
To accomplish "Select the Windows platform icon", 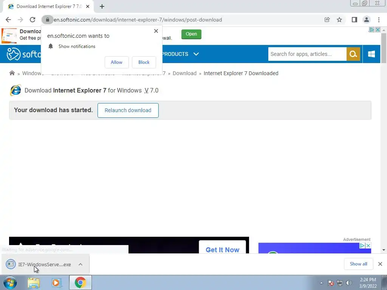I will coord(371,54).
